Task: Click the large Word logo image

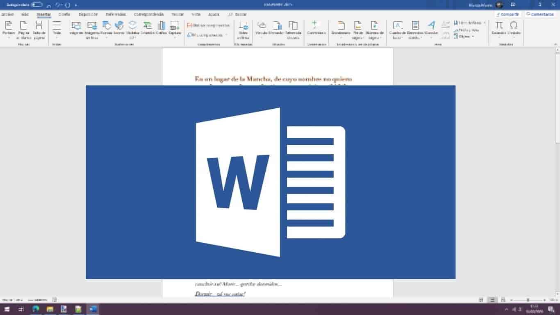Action: [x=271, y=182]
